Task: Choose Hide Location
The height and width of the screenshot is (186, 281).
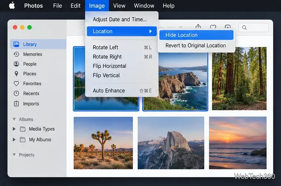Action: click(x=196, y=35)
